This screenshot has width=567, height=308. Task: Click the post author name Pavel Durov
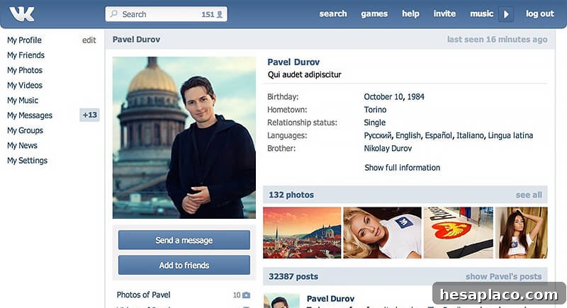point(330,299)
